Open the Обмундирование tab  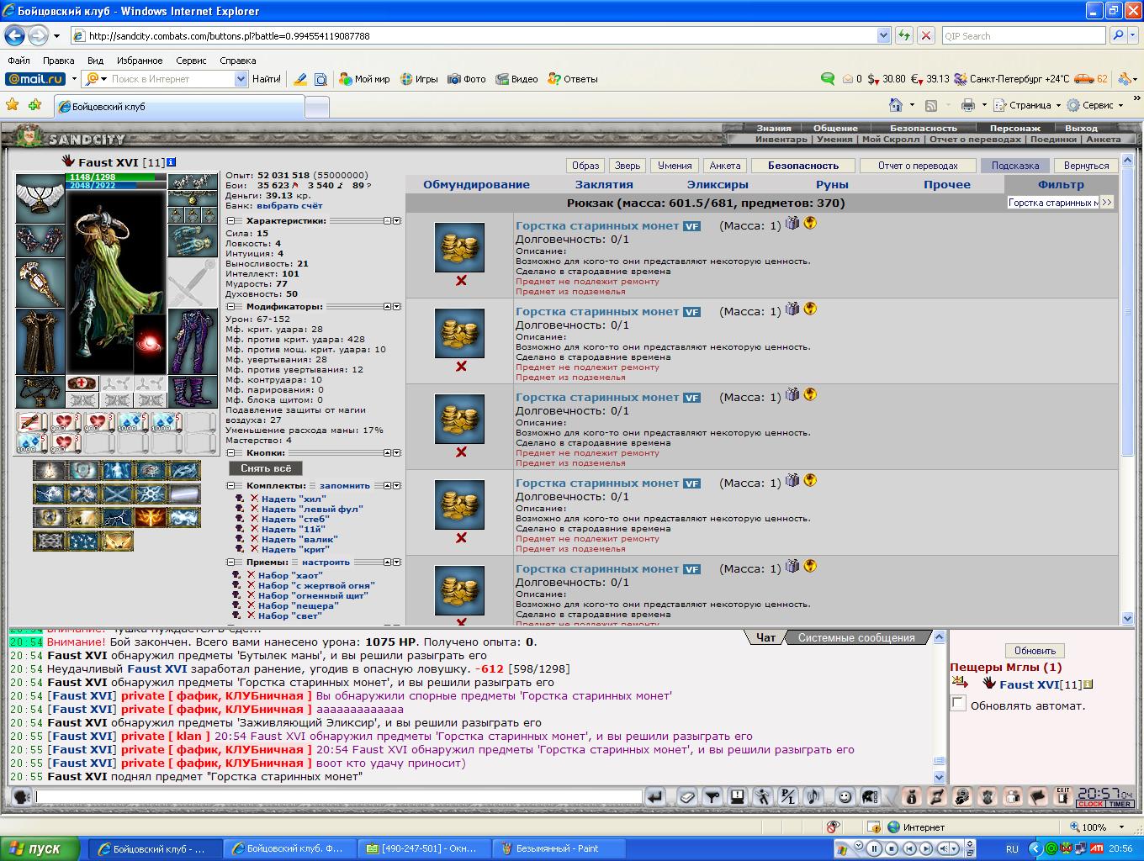click(x=476, y=185)
